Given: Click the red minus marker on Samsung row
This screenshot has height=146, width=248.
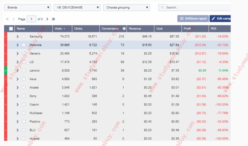Looking at the screenshot, I should (x=6, y=36).
